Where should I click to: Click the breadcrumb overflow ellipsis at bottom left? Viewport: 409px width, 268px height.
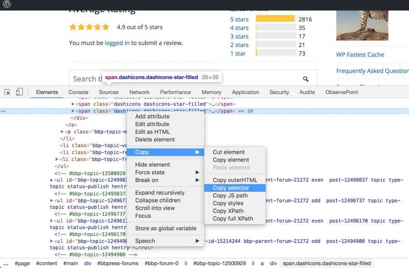(x=5, y=263)
